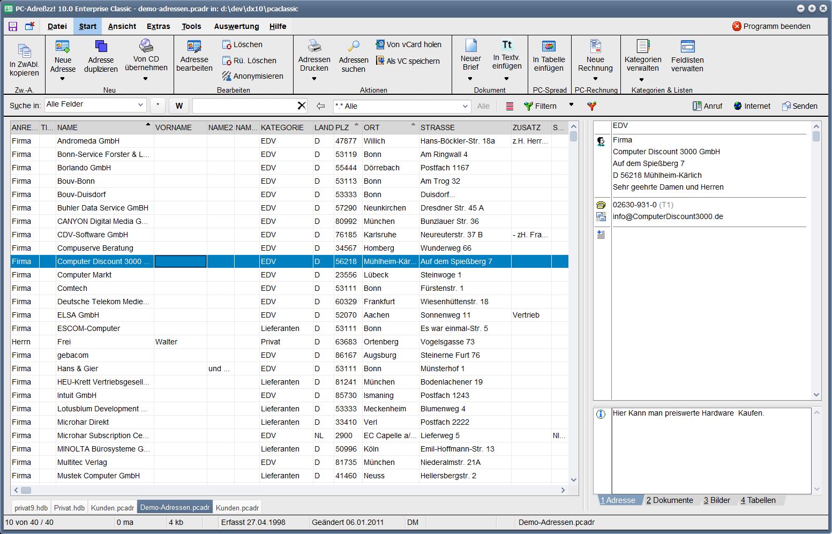Image resolution: width=832 pixels, height=534 pixels.
Task: Open Internet globe button
Action: 752,106
